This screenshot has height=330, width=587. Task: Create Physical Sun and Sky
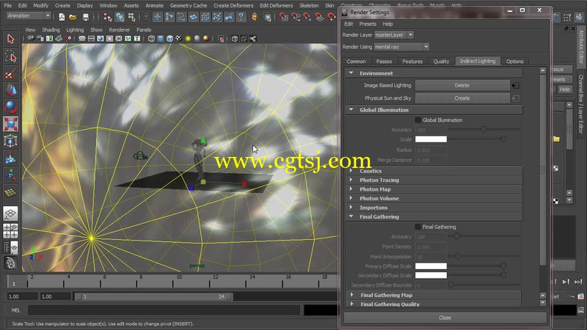pos(462,98)
